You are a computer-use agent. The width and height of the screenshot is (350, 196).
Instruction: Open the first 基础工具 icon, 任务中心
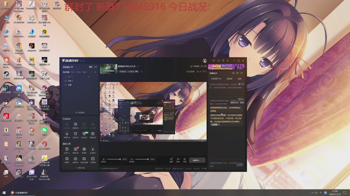coord(67,149)
